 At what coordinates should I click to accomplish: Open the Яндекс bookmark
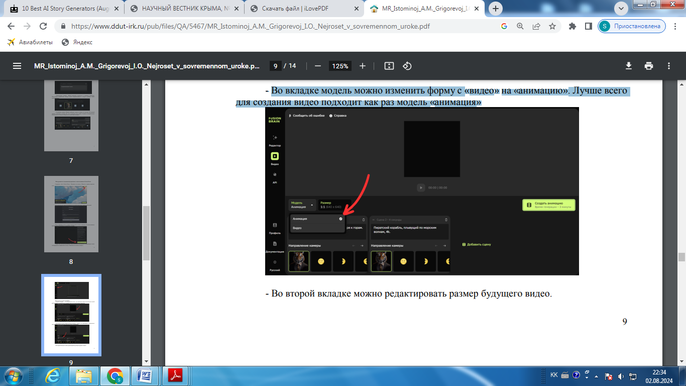(77, 42)
